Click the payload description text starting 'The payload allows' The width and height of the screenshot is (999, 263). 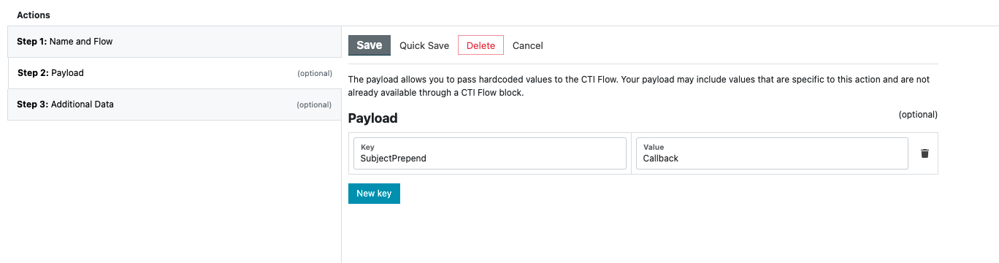(x=639, y=86)
